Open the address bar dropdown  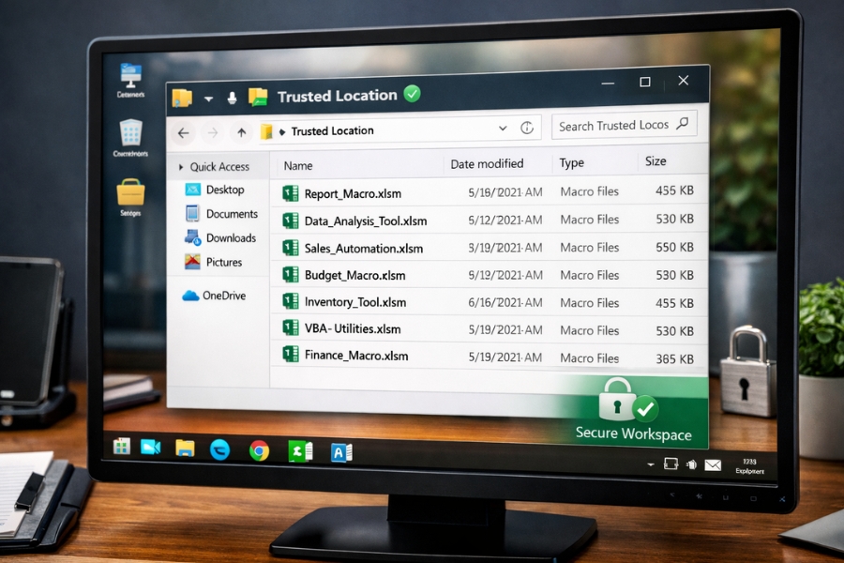(504, 130)
